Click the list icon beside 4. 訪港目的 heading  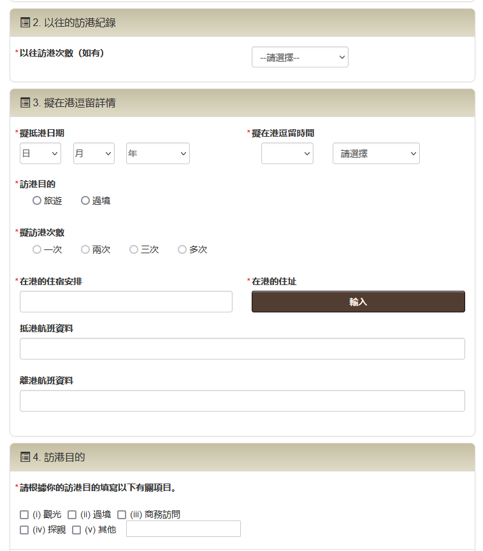click(25, 457)
